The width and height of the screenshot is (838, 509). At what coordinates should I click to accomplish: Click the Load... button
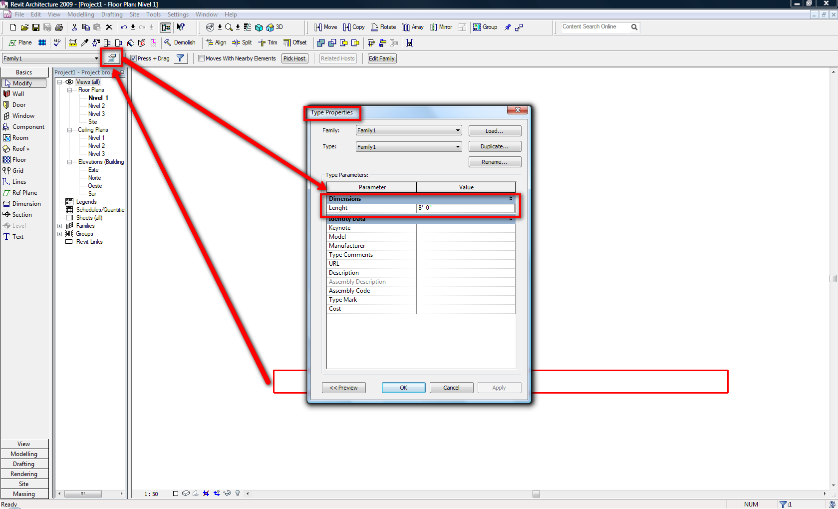(x=495, y=131)
